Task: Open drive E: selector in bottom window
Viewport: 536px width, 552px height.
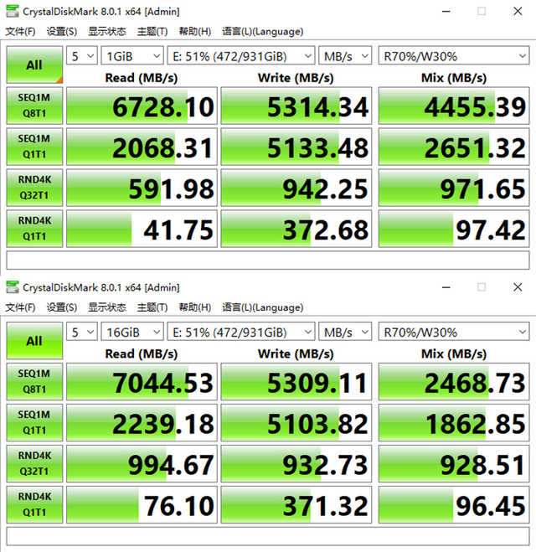Action: tap(241, 332)
